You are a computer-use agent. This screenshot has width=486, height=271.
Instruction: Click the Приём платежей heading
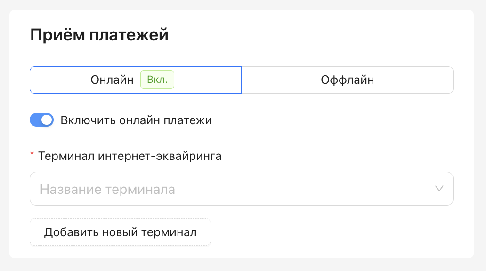tap(99, 35)
